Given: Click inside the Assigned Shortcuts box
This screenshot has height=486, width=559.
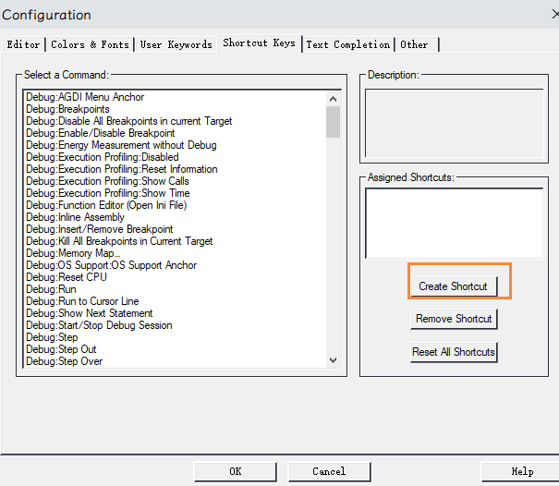Looking at the screenshot, I should coord(454,223).
